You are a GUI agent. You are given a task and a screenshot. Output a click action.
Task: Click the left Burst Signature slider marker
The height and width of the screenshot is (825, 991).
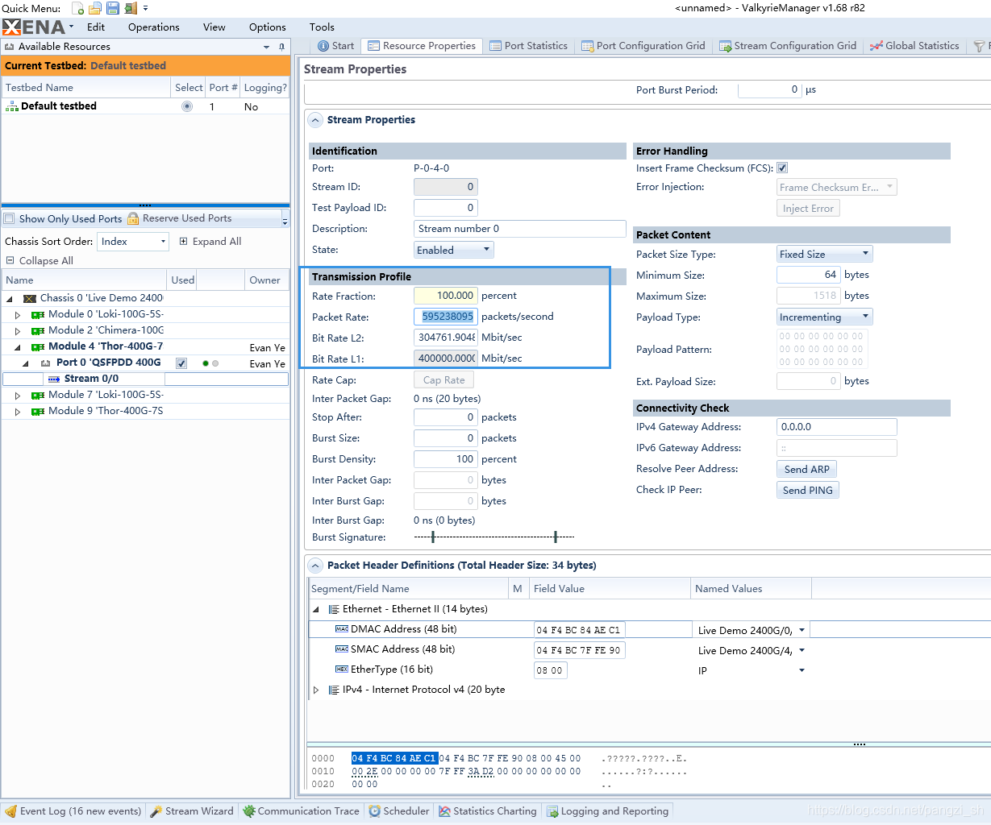click(433, 537)
